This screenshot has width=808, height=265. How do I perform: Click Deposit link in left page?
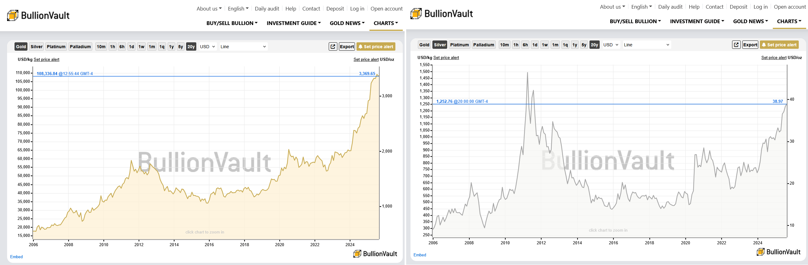pos(335,9)
